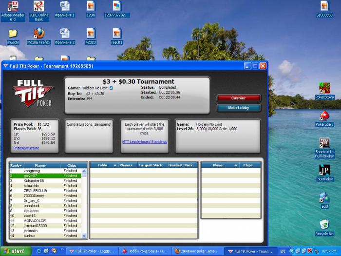Sort tables by Largest Stack header
This screenshot has width=341, height=256.
[152, 165]
